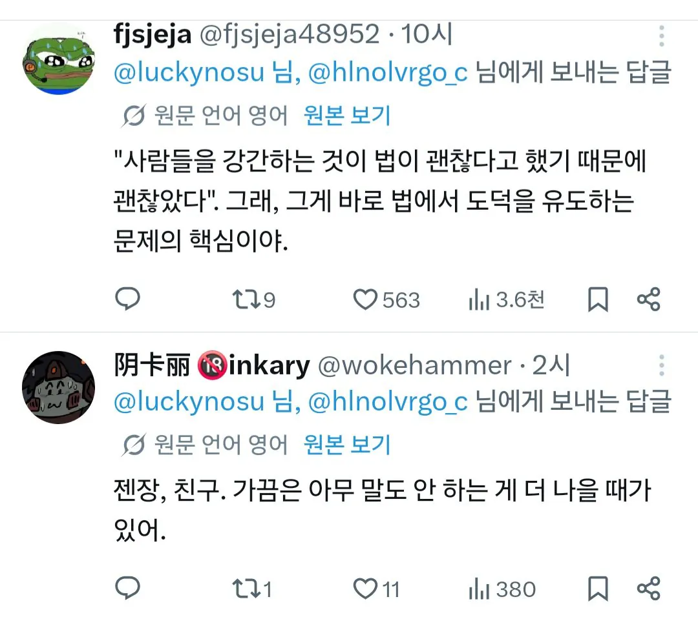Bookmark fjsjeja's tweet
The height and width of the screenshot is (619, 698).
pos(597,299)
